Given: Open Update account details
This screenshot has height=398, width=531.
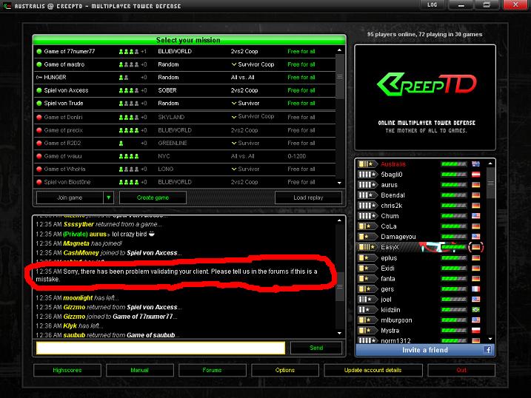Looking at the screenshot, I should (373, 371).
